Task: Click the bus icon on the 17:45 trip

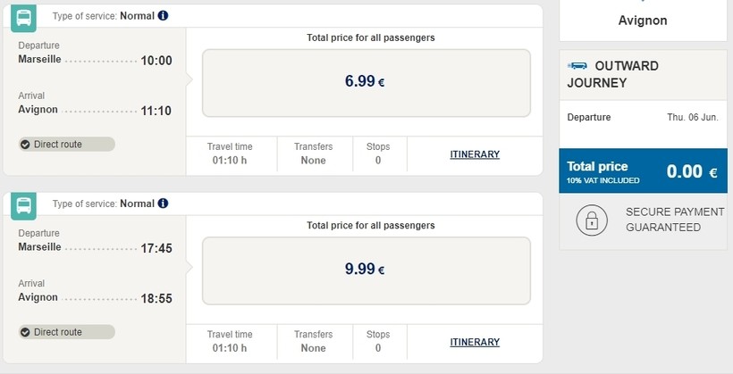Action: [x=24, y=205]
